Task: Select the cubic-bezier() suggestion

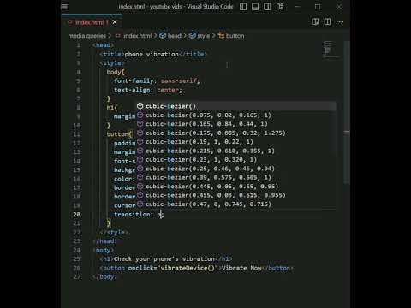Action: (235, 106)
